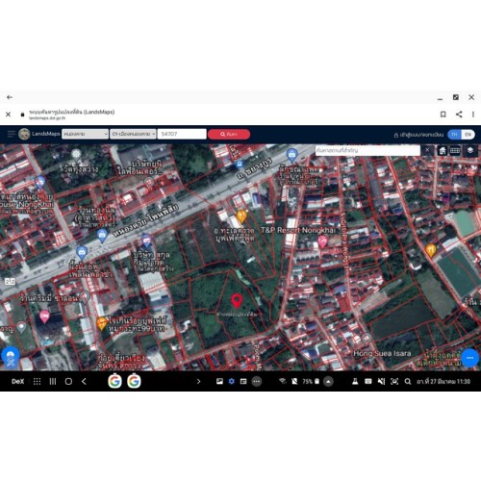Open the browser three-dot overflow menu

(x=473, y=114)
